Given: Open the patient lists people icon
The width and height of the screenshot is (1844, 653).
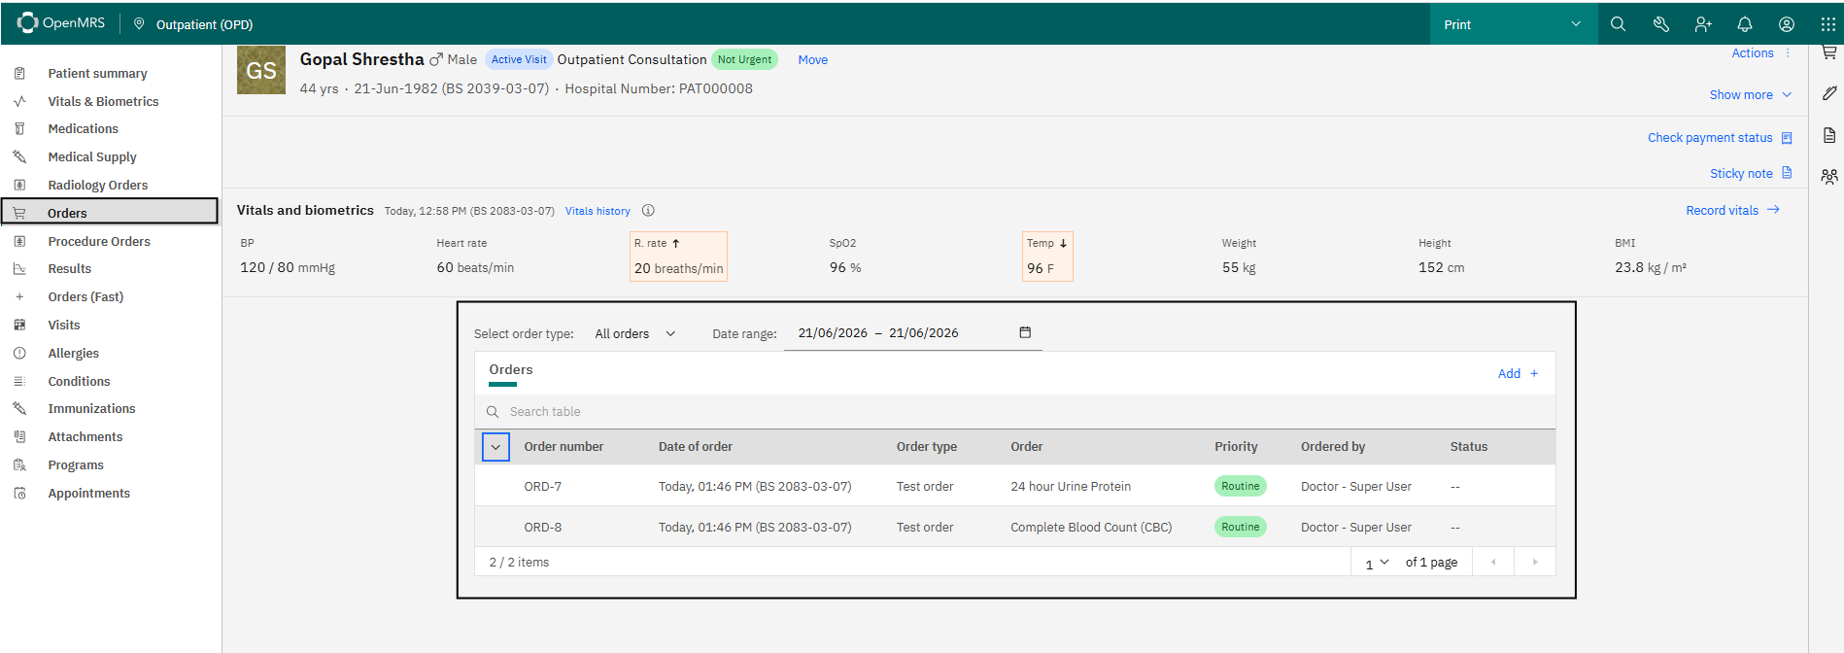Looking at the screenshot, I should 1829,177.
